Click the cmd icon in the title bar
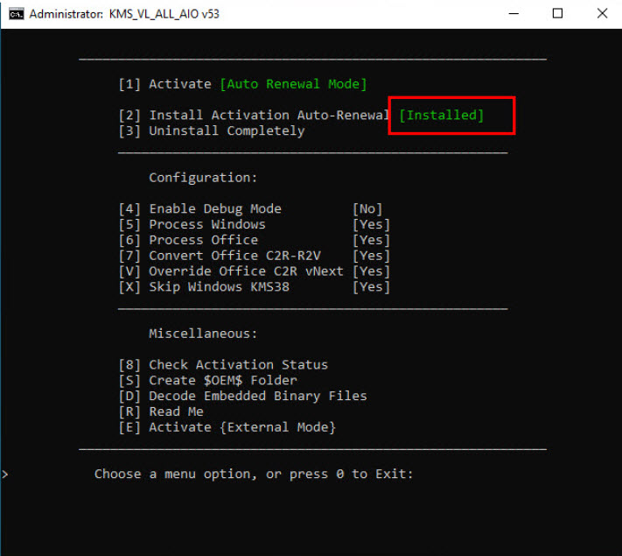 coord(17,14)
